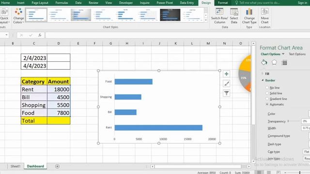Open the Power Pivot tab
Screen dimensions: 310x174
coord(165,3)
